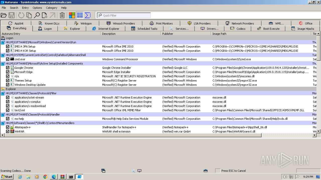Image resolution: width=321 pixels, height=180 pixels.
Task: Click the Find magnifier toolbar icon
Action: coord(37,15)
